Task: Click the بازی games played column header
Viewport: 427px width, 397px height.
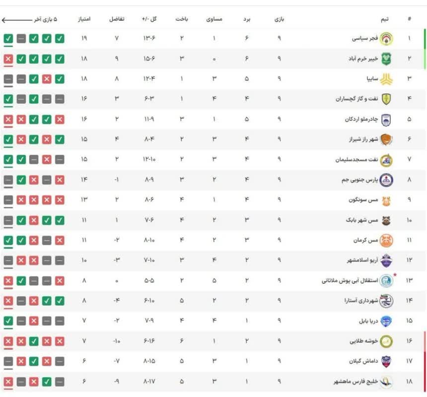Action: [279, 19]
